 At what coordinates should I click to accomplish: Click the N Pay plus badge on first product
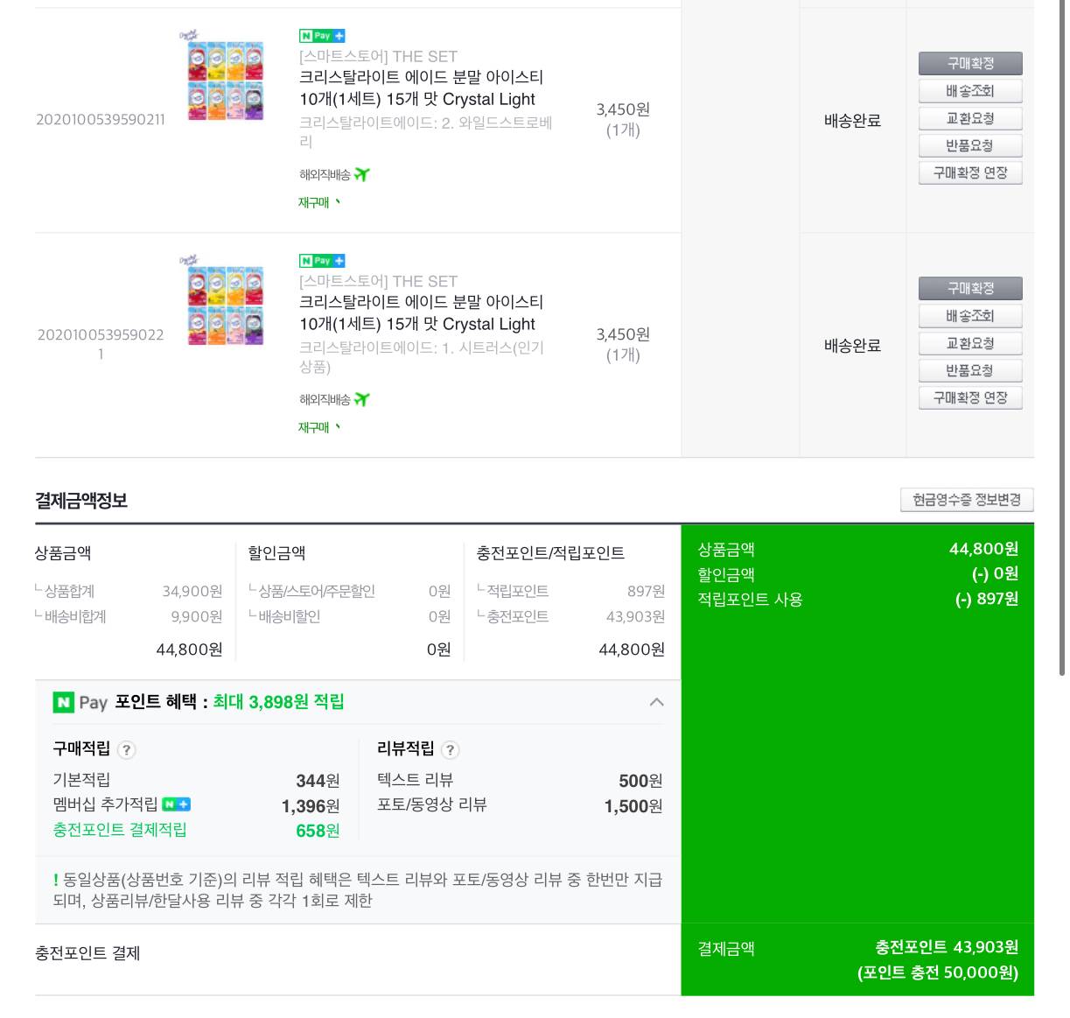[x=322, y=36]
